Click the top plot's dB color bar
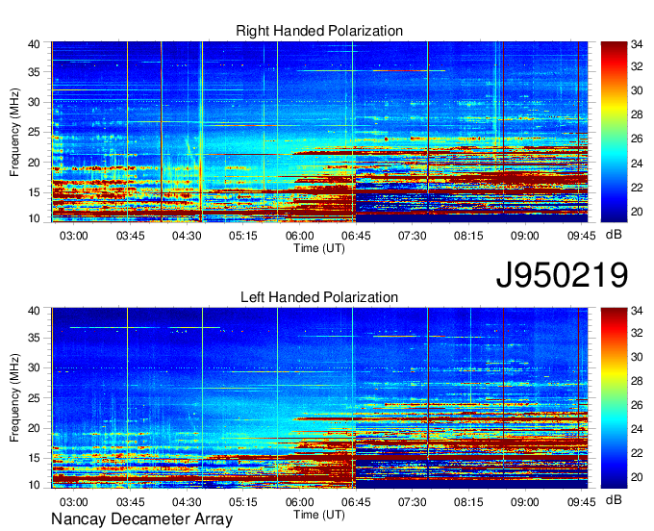The width and height of the screenshot is (654, 531). pos(614,132)
